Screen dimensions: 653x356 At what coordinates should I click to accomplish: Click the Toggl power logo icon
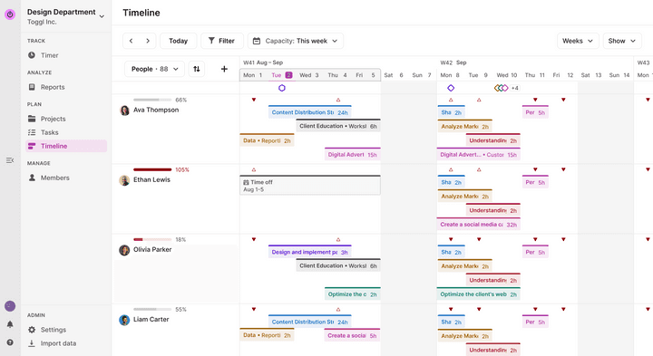coord(10,14)
